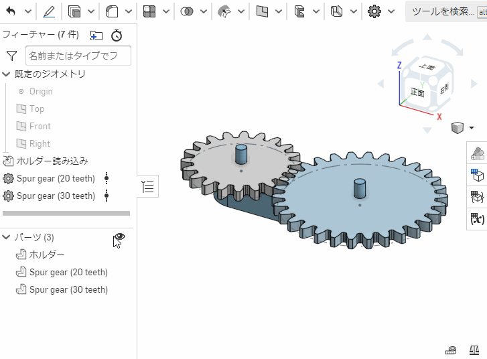Viewport: 487px width, 359px height.
Task: Select the Extrude tool icon
Action: point(74,11)
